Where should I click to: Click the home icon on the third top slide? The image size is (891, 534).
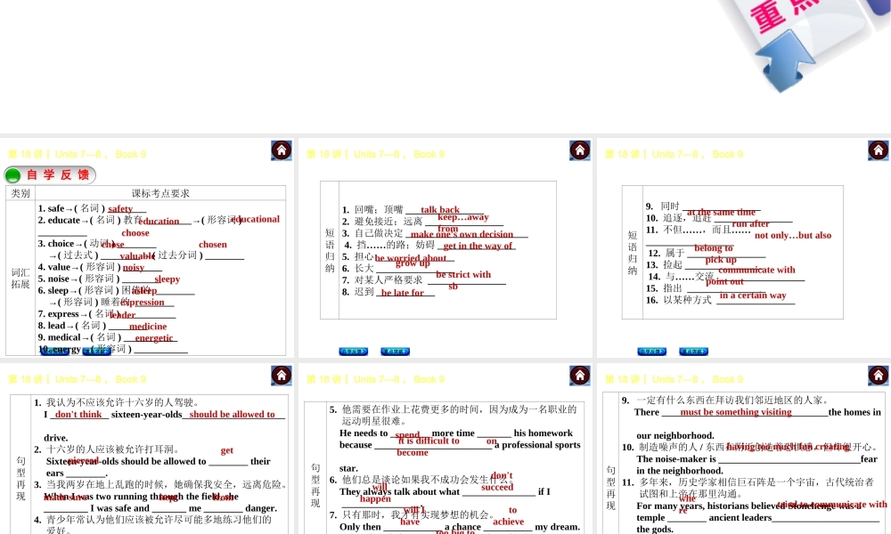point(878,150)
